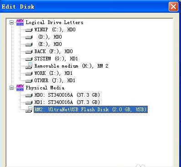Select WORK (I:), HD1 entry
The image size is (181, 167).
[53, 73]
